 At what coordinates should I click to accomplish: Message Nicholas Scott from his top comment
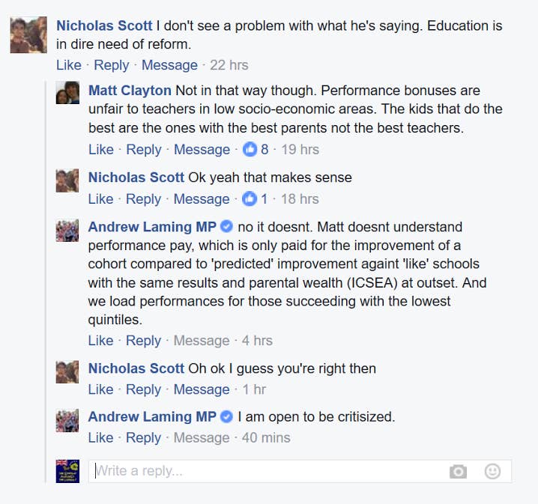169,65
